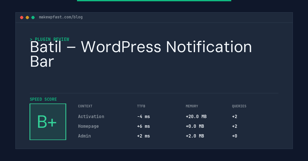The image size is (308, 161).
Task: Click the CONTEXT column header
Action: coord(85,106)
